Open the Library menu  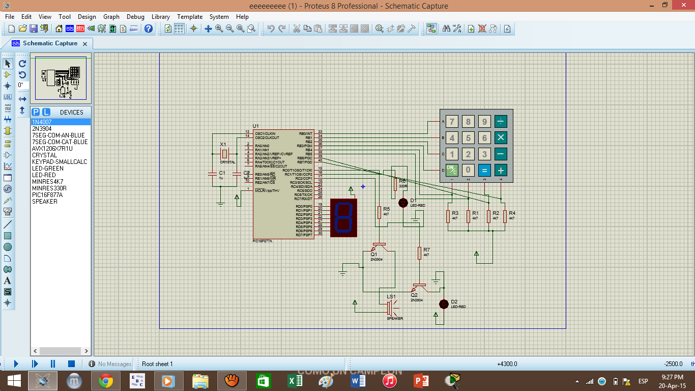click(x=161, y=17)
